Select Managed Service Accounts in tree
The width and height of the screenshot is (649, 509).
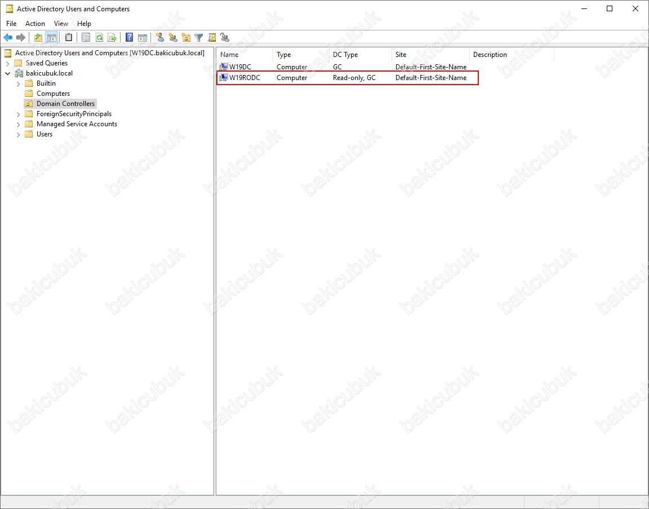click(77, 124)
